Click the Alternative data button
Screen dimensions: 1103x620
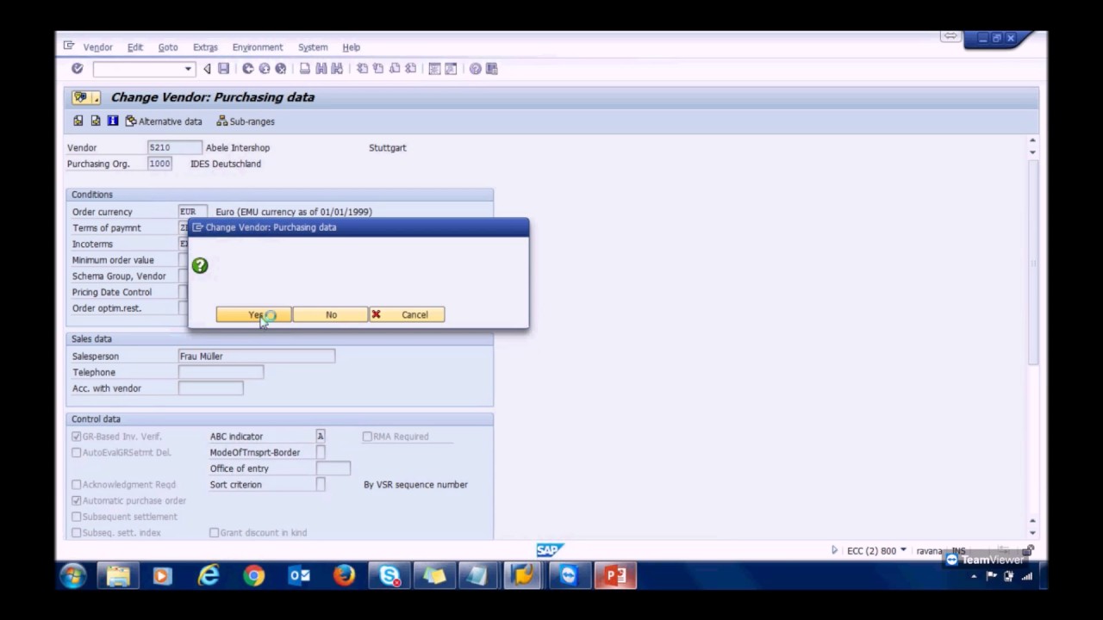click(164, 121)
